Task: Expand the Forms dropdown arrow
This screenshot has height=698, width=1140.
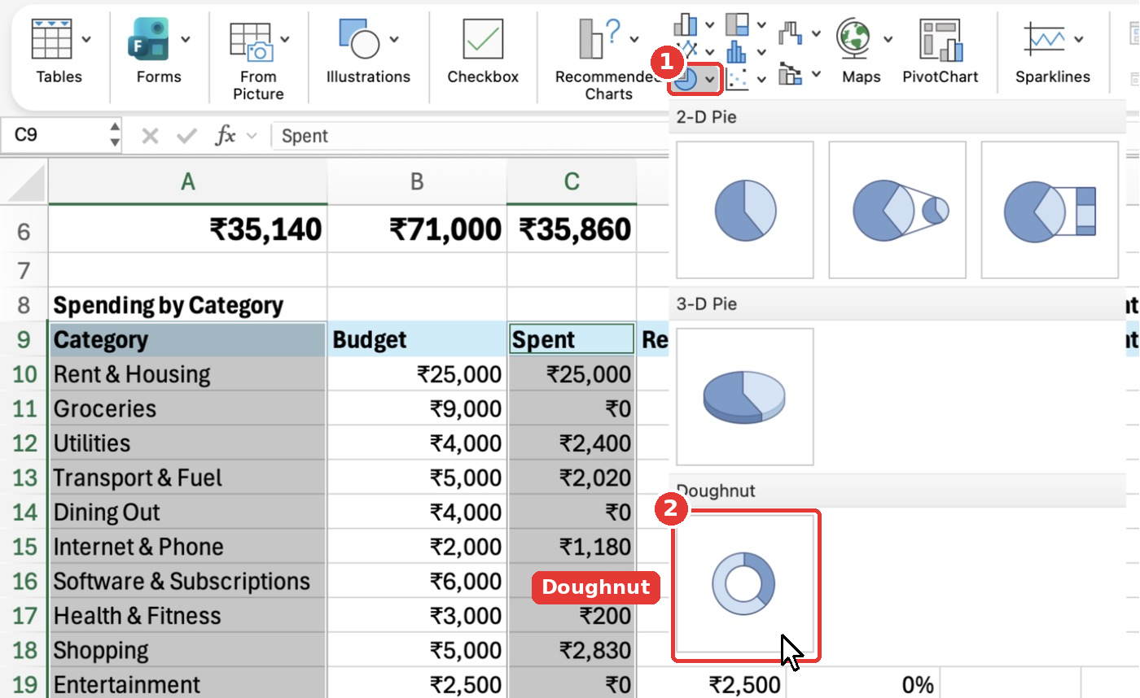Action: coord(186,38)
